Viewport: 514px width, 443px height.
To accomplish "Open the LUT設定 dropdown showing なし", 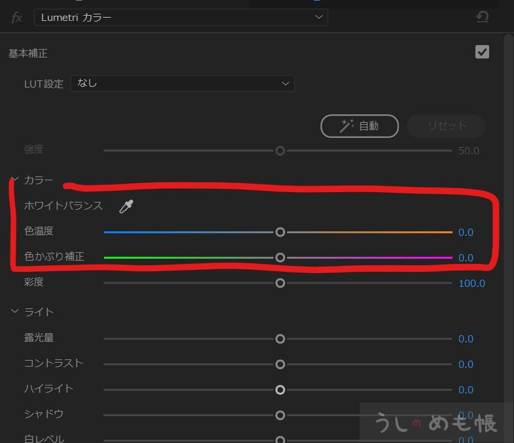I will 182,84.
